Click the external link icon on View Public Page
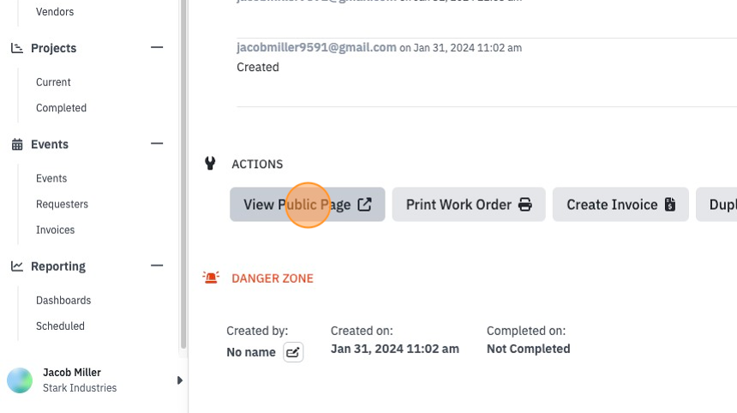The width and height of the screenshot is (737, 413). coord(365,205)
